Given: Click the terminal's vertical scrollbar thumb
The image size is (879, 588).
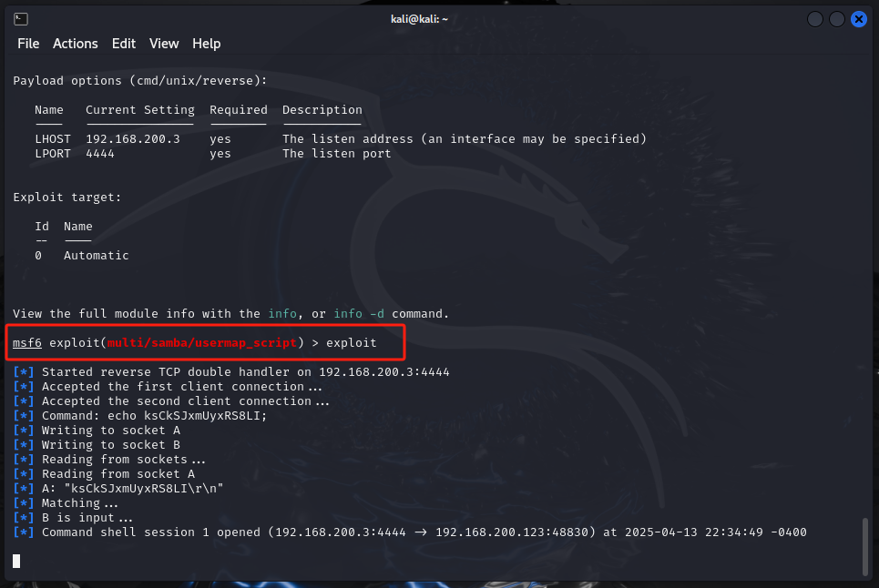Looking at the screenshot, I should click(x=864, y=546).
